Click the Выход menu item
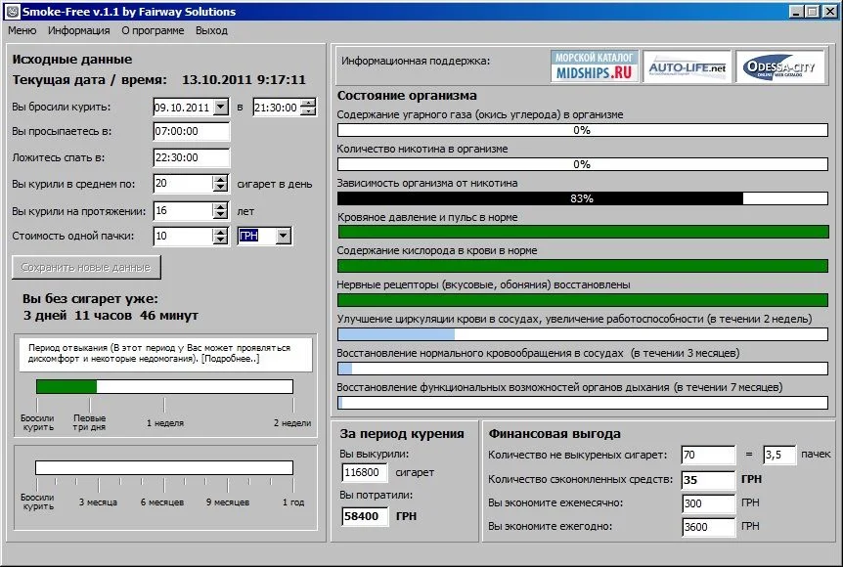The image size is (843, 567). pos(211,30)
